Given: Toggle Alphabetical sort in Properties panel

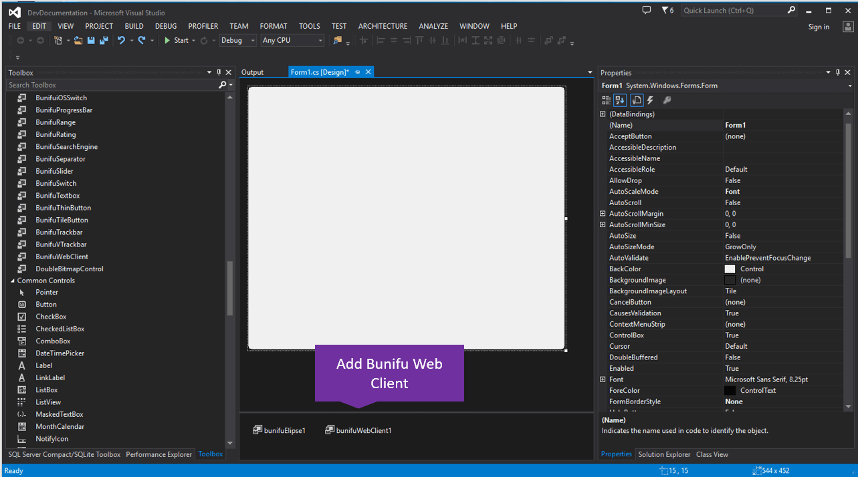Looking at the screenshot, I should click(621, 100).
